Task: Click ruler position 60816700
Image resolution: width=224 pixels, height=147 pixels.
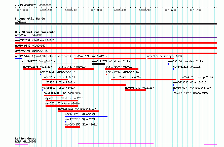Action: 195,10
